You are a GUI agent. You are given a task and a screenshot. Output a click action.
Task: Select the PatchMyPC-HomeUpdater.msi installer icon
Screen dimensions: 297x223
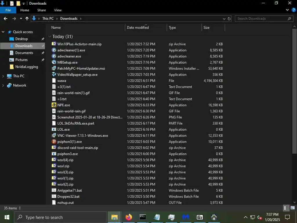54,68
